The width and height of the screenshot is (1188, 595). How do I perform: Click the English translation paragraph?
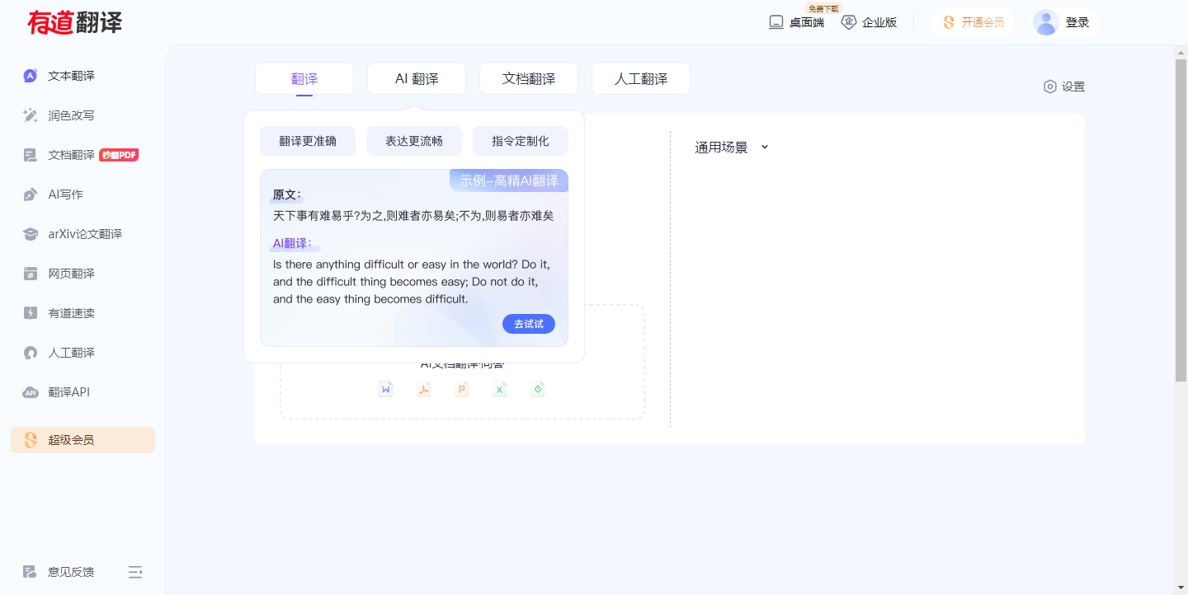click(x=412, y=282)
